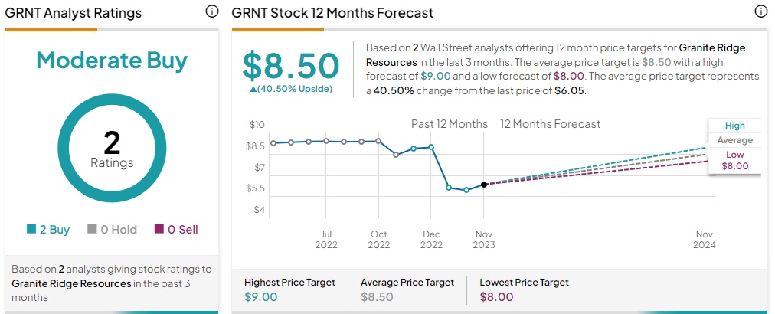
Task: Click the Lowest Price Target $8.00 value
Action: (x=497, y=297)
